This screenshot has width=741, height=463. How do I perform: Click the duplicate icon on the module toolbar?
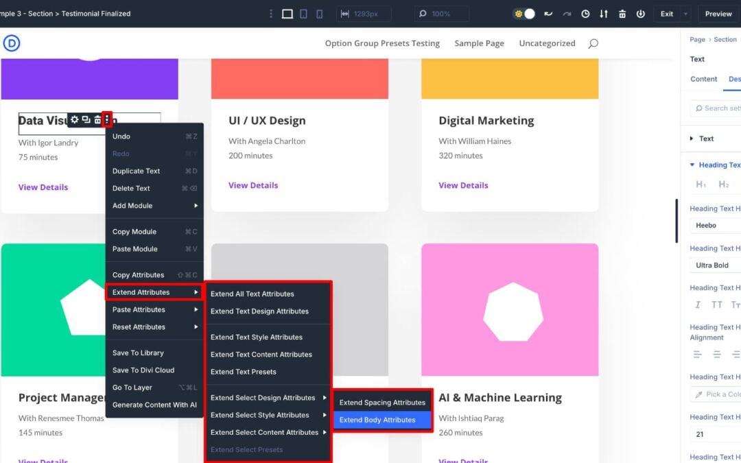click(x=86, y=120)
